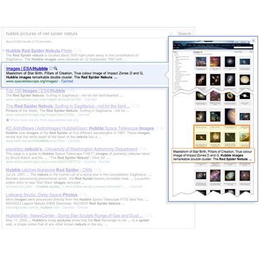This screenshot has width=260, height=260.
Task: Click the preview snippet text about Maelstrom of Star Birth
Action: tap(213, 155)
